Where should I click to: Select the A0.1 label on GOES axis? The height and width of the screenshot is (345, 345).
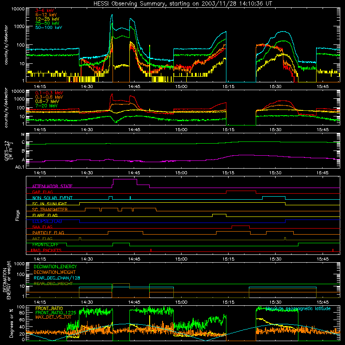pos(20,167)
